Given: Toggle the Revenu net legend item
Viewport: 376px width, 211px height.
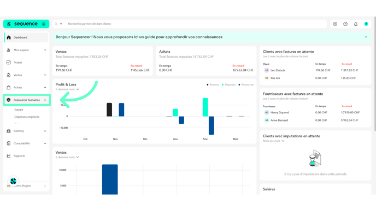Looking at the screenshot, I should (x=246, y=85).
